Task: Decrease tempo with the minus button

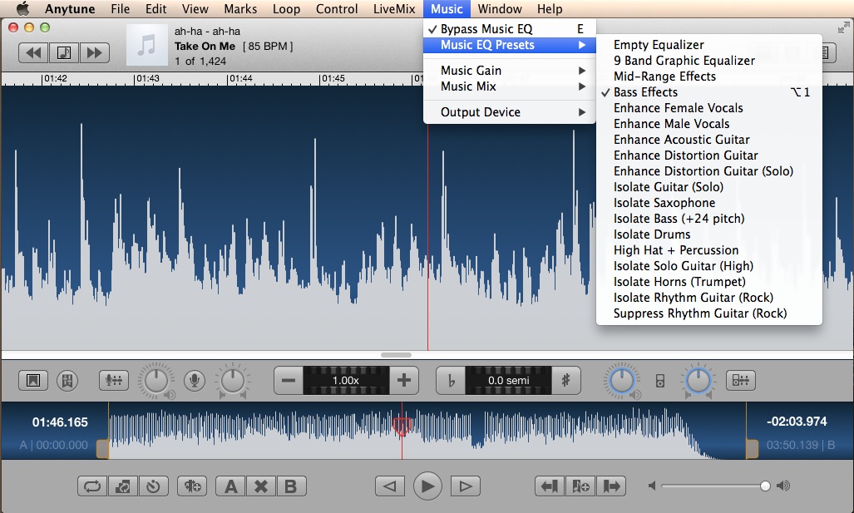Action: point(289,380)
